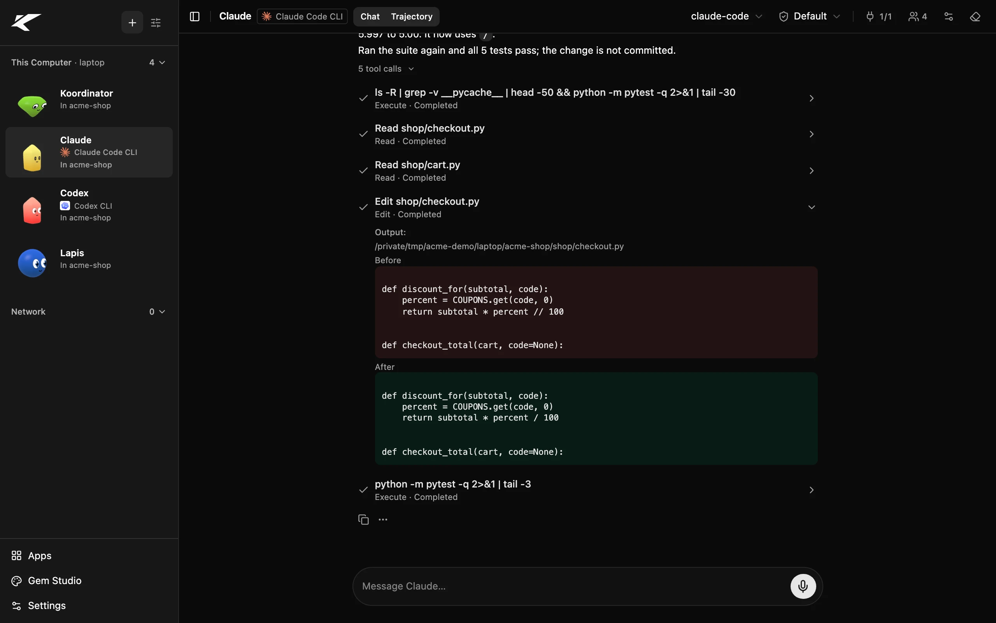Copy the message using copy icon
This screenshot has width=996, height=623.
pyautogui.click(x=363, y=519)
